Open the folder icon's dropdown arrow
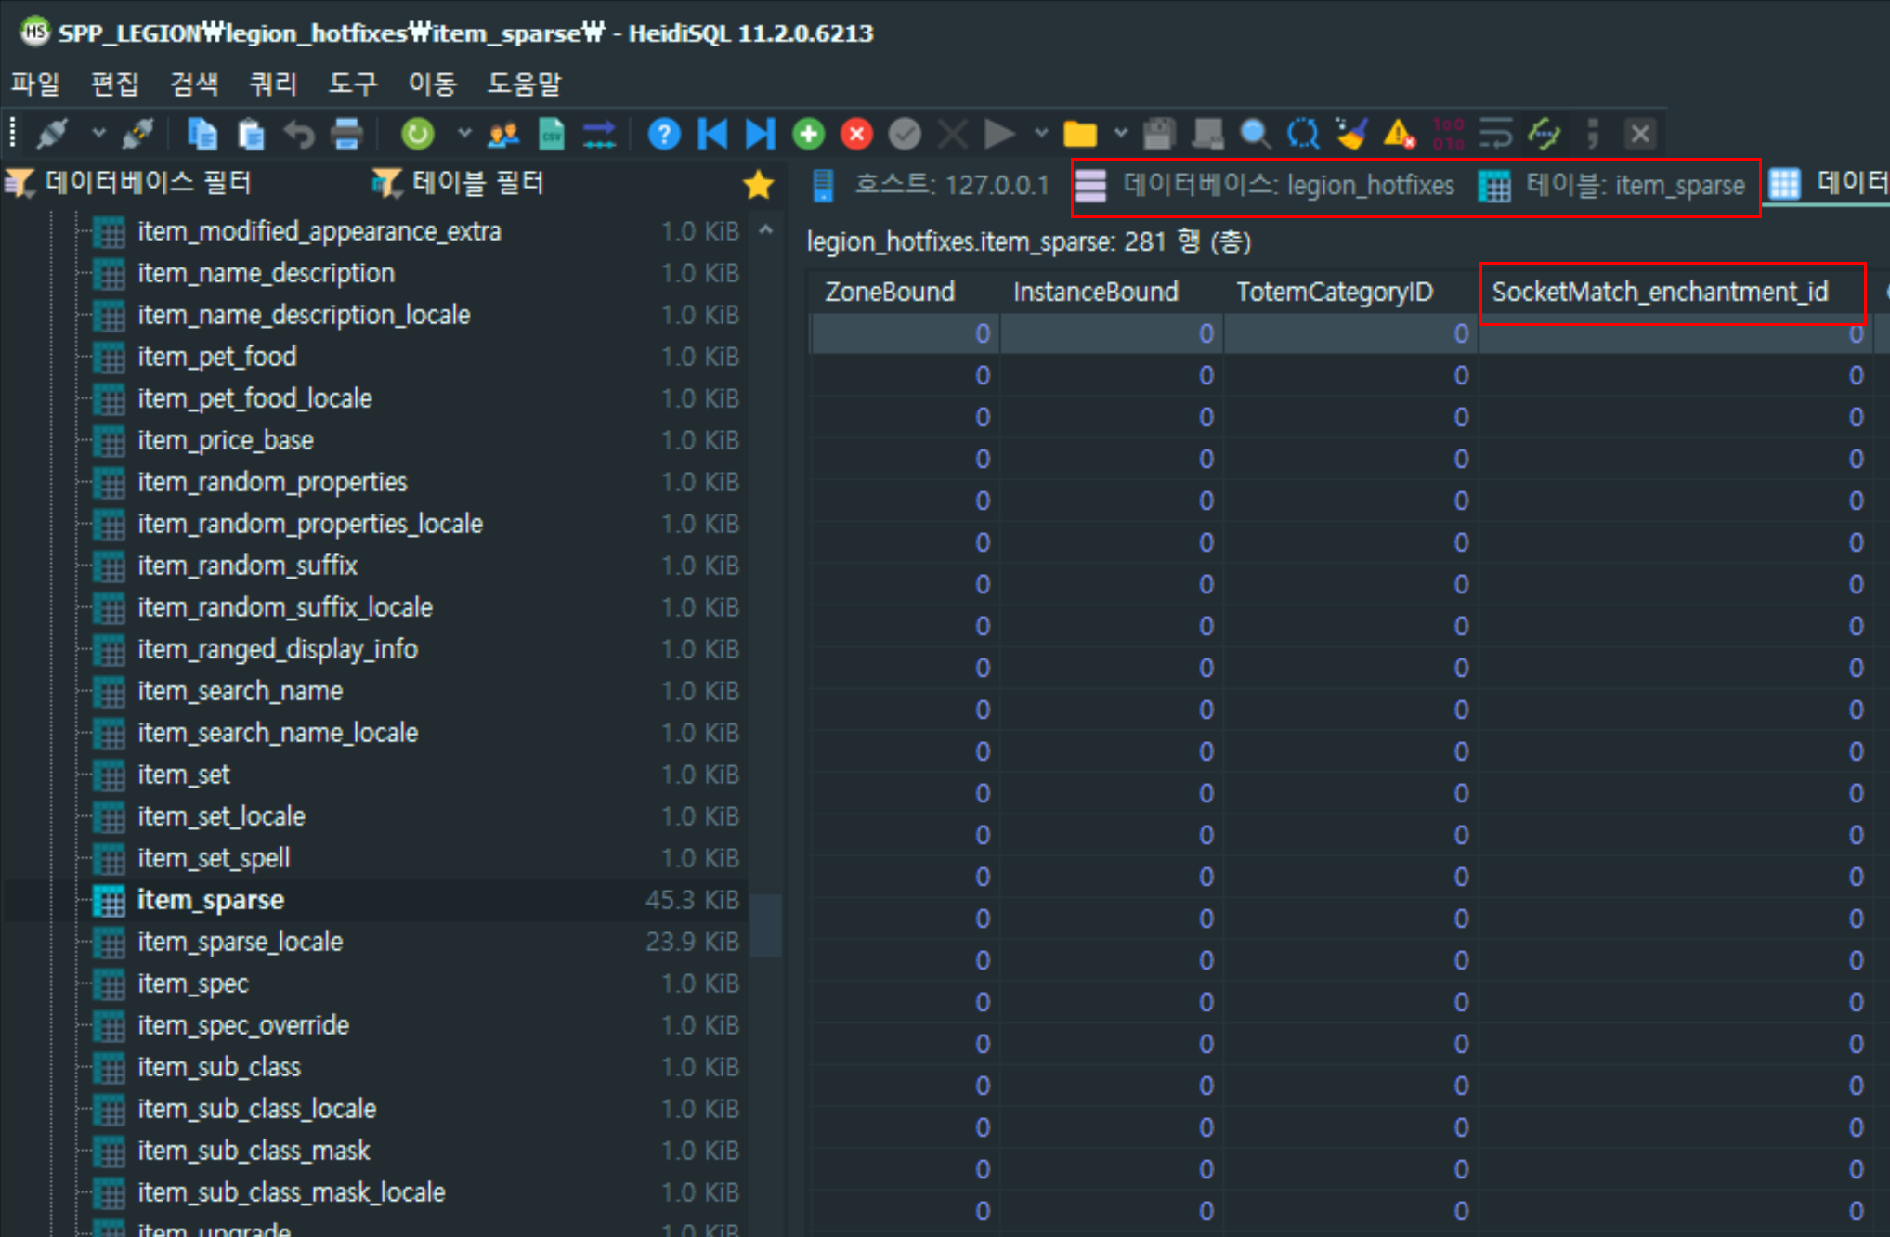 tap(1121, 134)
